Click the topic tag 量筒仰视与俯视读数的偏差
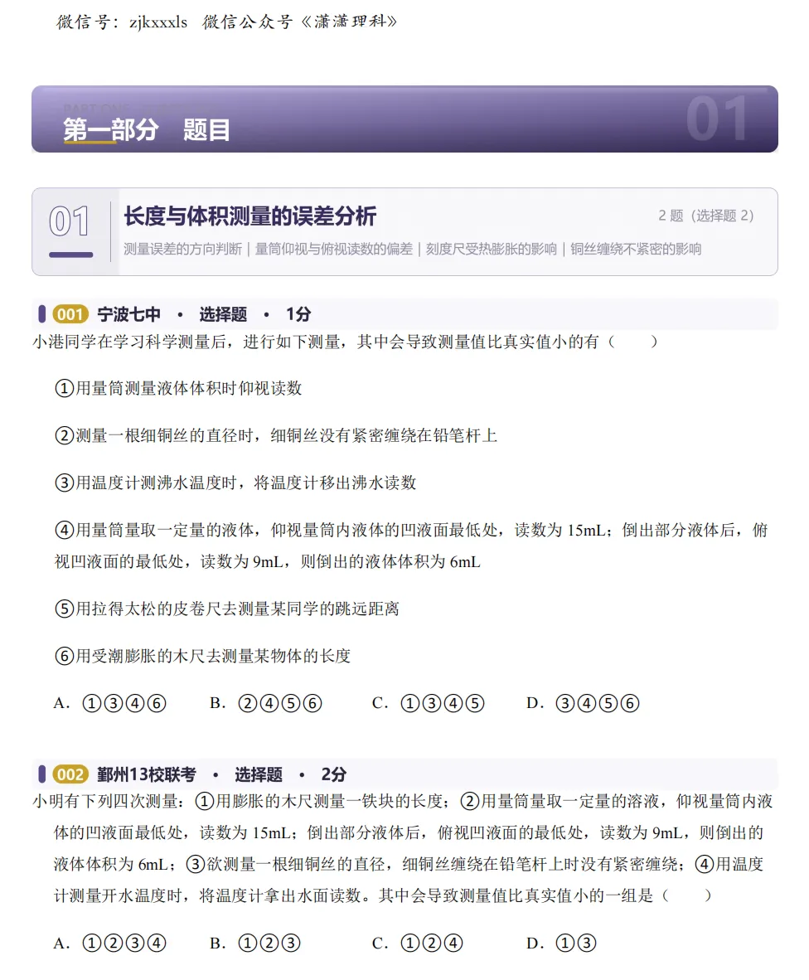The width and height of the screenshot is (809, 980). click(333, 250)
